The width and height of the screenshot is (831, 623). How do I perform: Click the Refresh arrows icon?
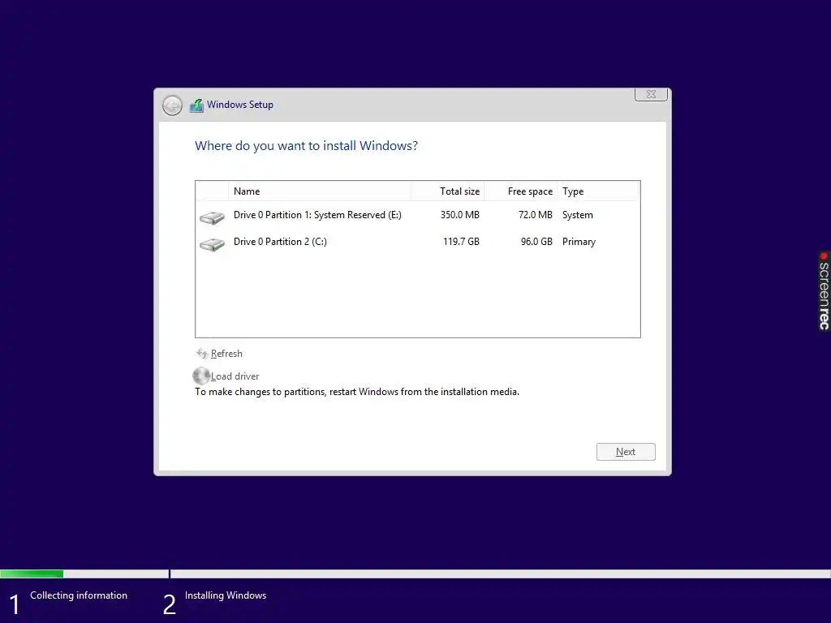[x=202, y=354]
